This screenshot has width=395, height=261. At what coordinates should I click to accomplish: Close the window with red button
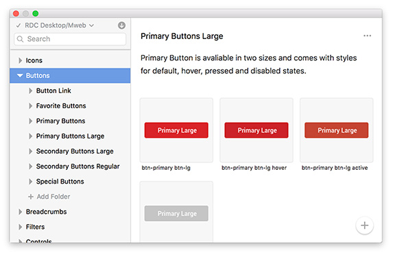16,13
